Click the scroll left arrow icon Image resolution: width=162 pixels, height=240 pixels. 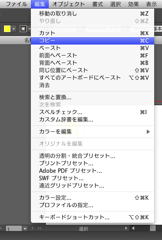pyautogui.click(x=133, y=228)
